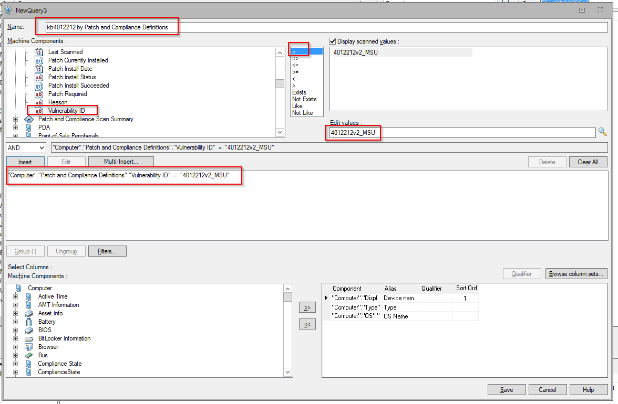The width and height of the screenshot is (618, 404).
Task: Click the BitLocker Information icon
Action: (29, 338)
